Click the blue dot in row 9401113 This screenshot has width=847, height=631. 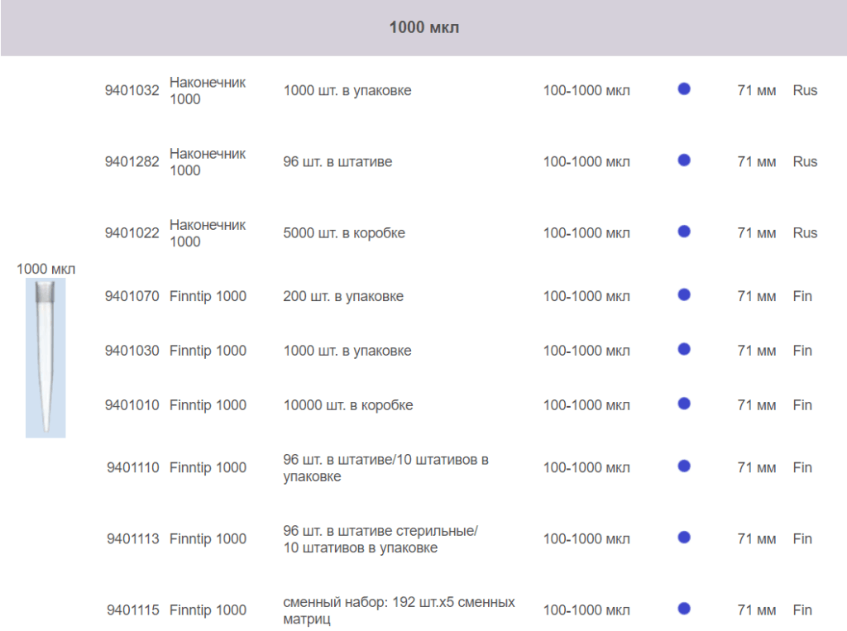[684, 538]
